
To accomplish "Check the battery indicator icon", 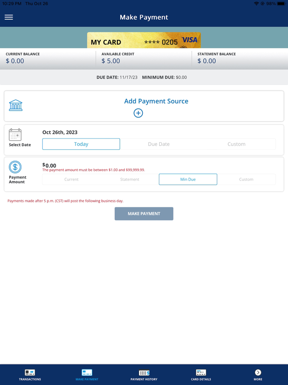I will tap(281, 3).
